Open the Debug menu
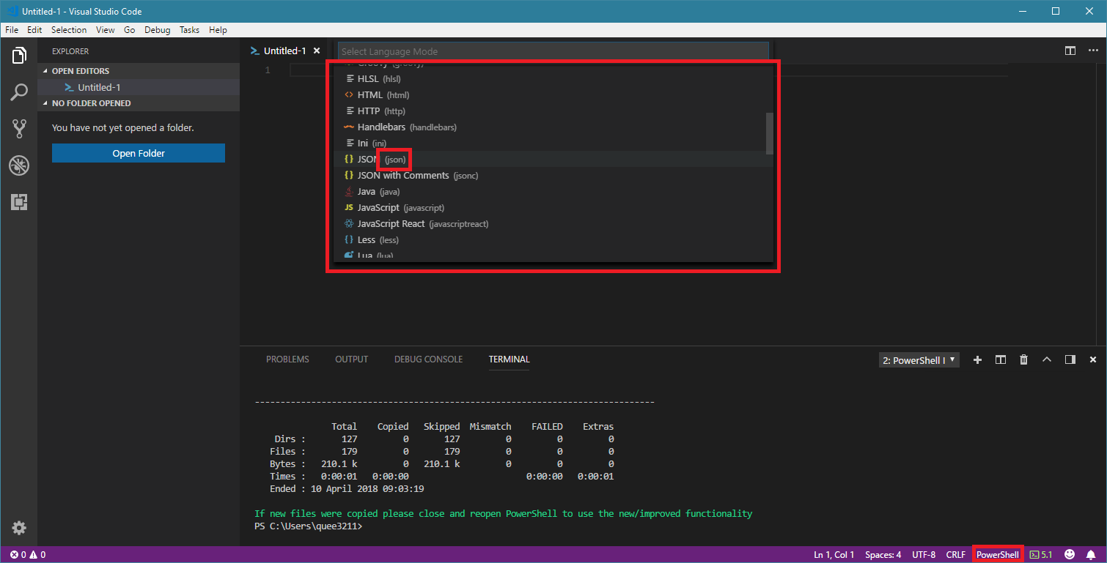The width and height of the screenshot is (1107, 563). [157, 30]
